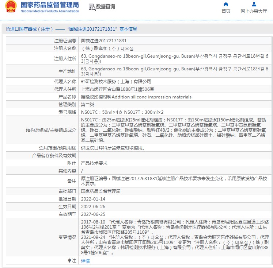This screenshot has width=273, height=268.
Task: Click the structure composition text starting NS017C:由25ml基质
Action: [x=174, y=130]
